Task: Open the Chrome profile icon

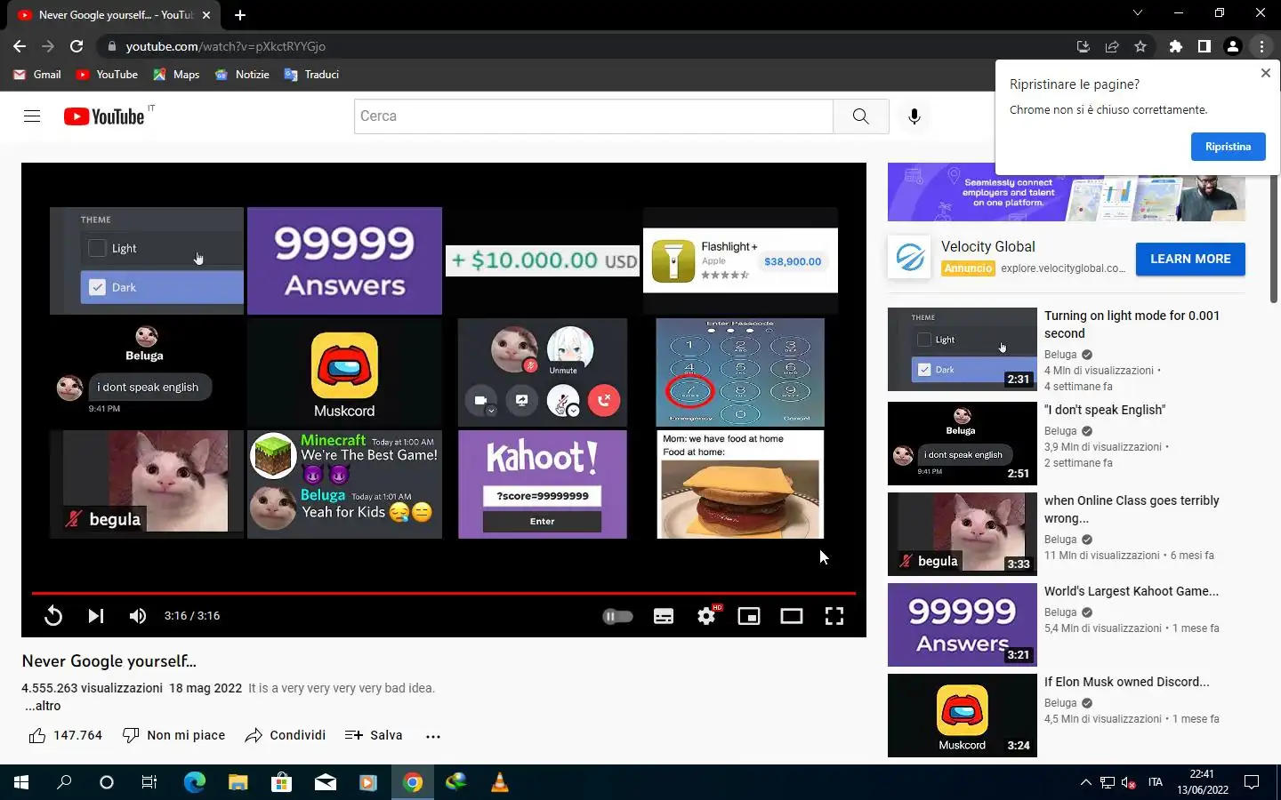Action: click(1233, 46)
